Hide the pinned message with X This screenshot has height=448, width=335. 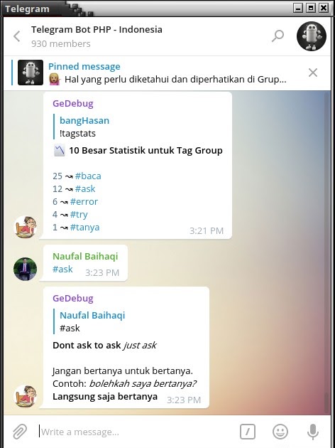pos(313,73)
